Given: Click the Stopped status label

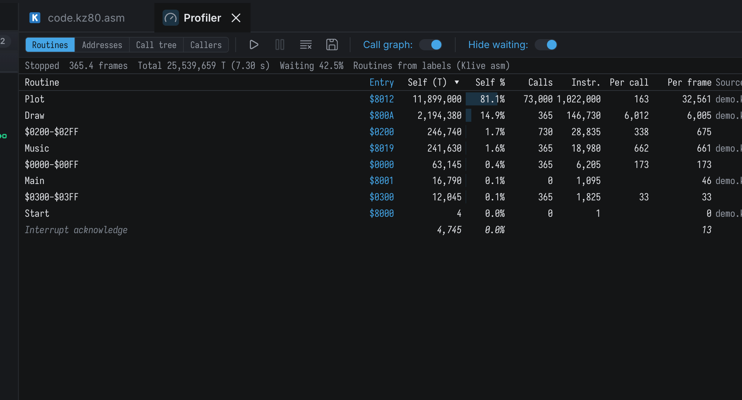Looking at the screenshot, I should pyautogui.click(x=42, y=66).
